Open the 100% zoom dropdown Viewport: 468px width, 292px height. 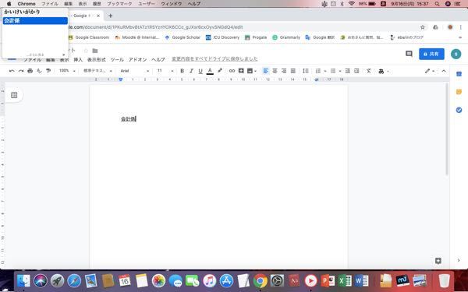[x=67, y=71]
